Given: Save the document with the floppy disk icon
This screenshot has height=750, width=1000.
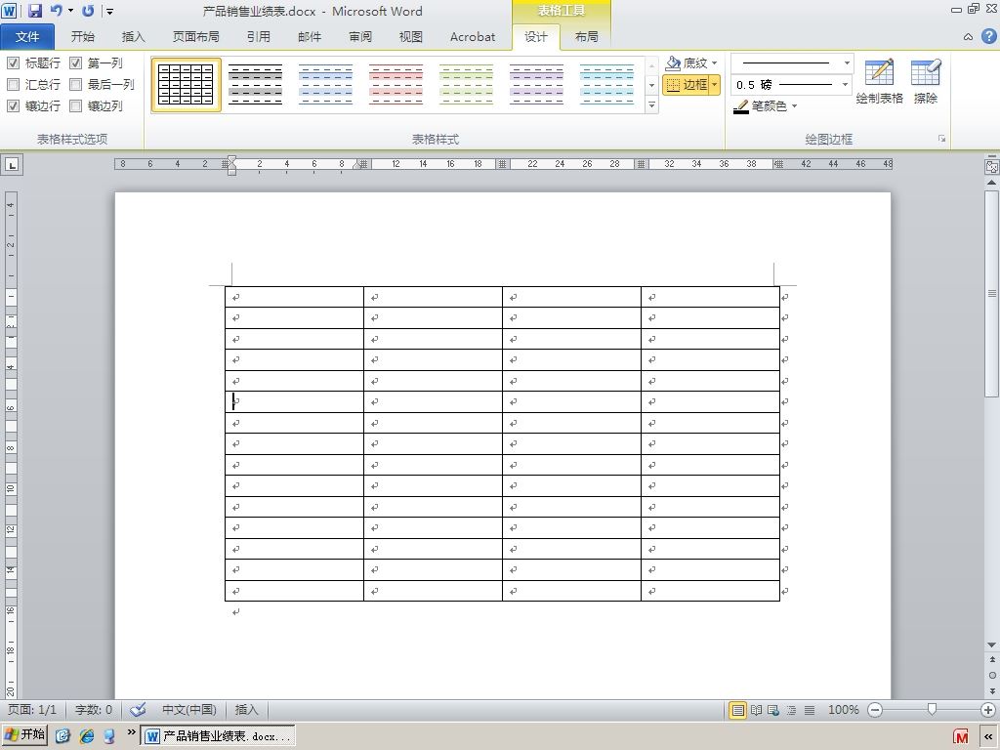Looking at the screenshot, I should 34,10.
